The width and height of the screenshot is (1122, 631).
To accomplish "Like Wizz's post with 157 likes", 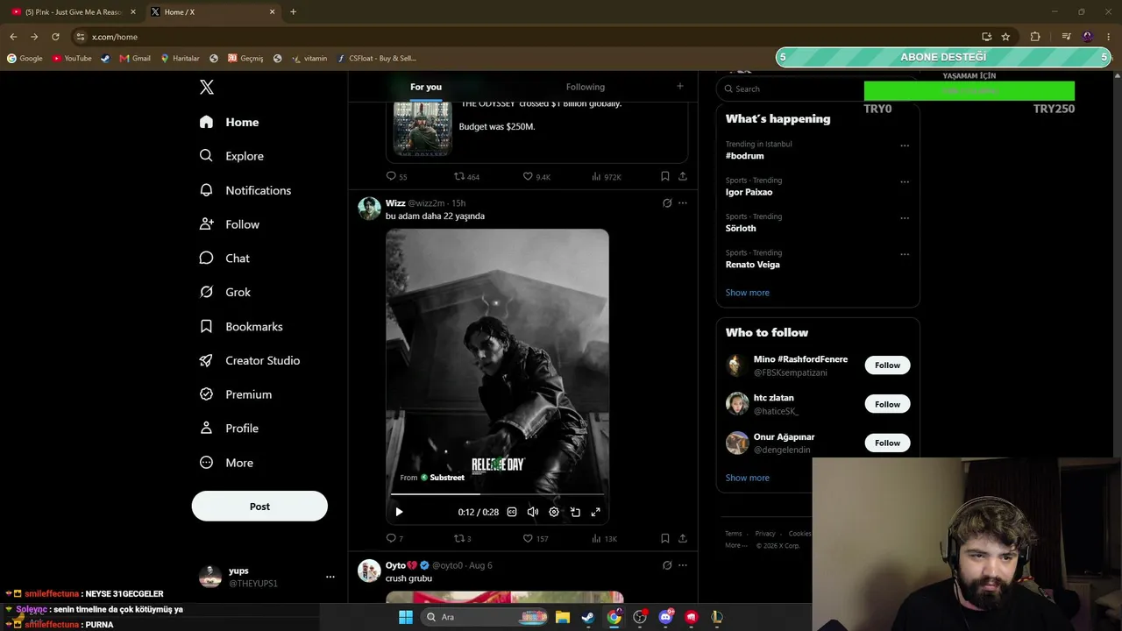I will (536, 538).
